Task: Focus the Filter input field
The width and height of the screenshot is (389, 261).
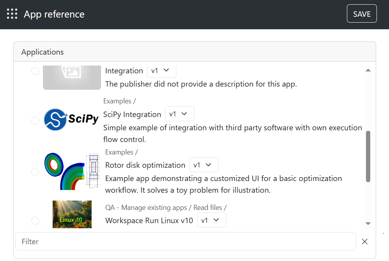Action: click(x=185, y=241)
